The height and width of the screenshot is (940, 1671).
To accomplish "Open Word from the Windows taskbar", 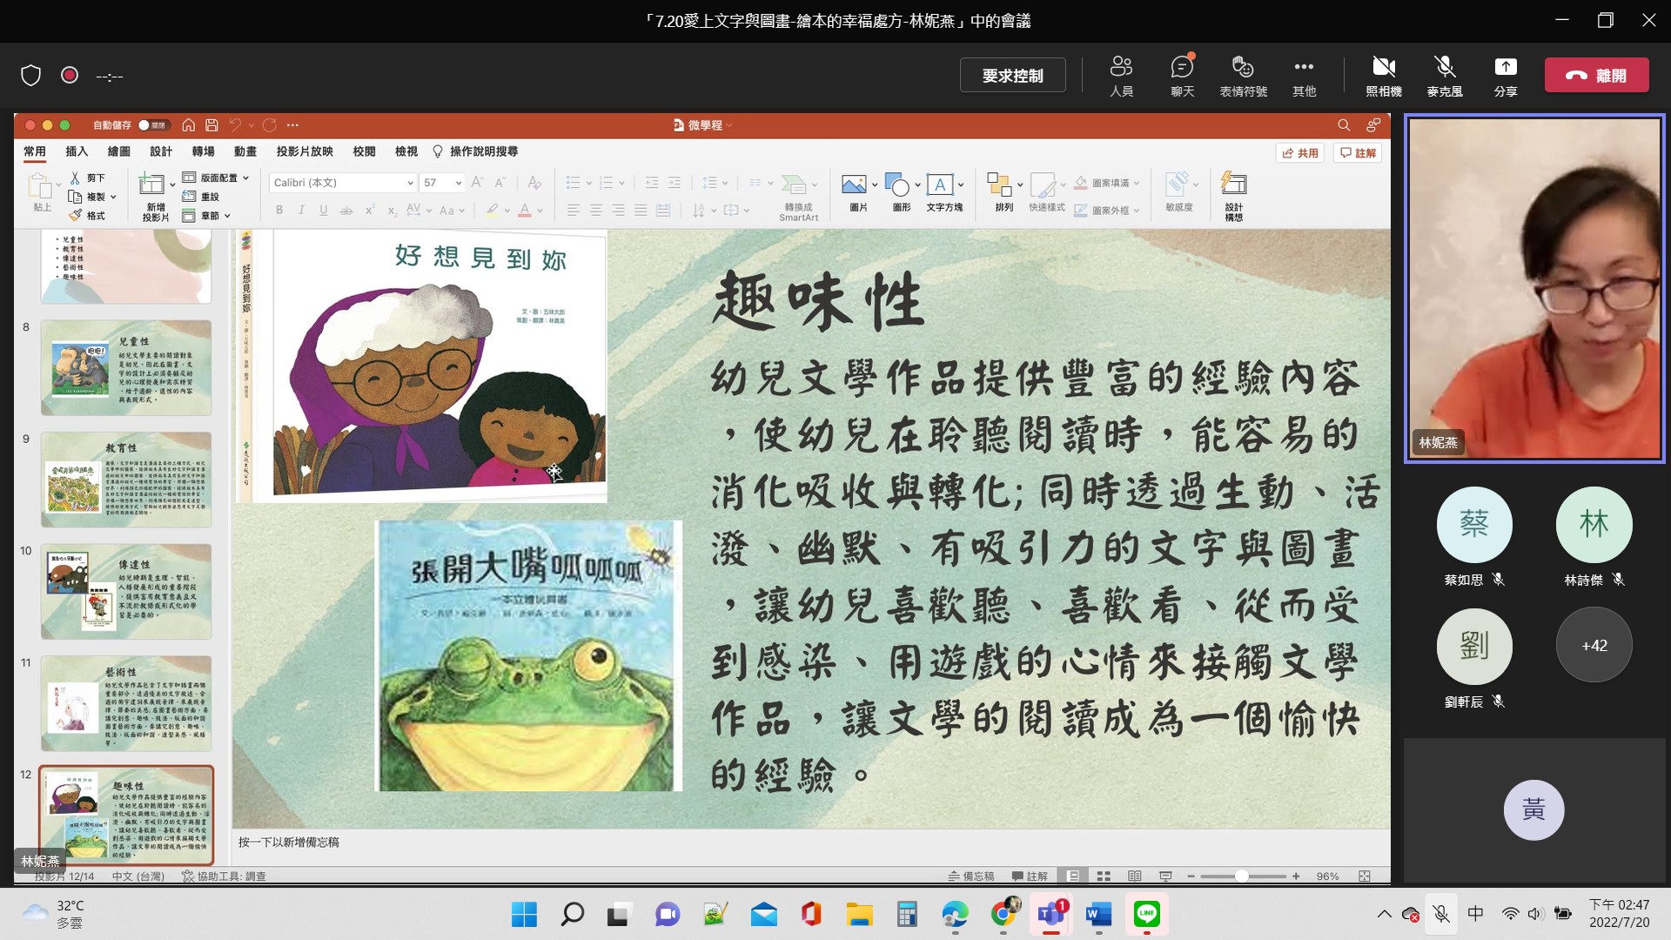I will pyautogui.click(x=1099, y=914).
